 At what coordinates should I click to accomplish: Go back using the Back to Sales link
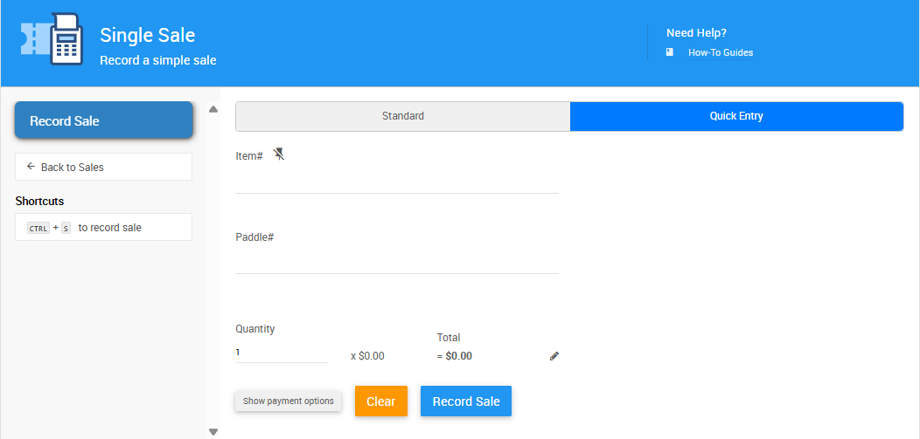72,167
